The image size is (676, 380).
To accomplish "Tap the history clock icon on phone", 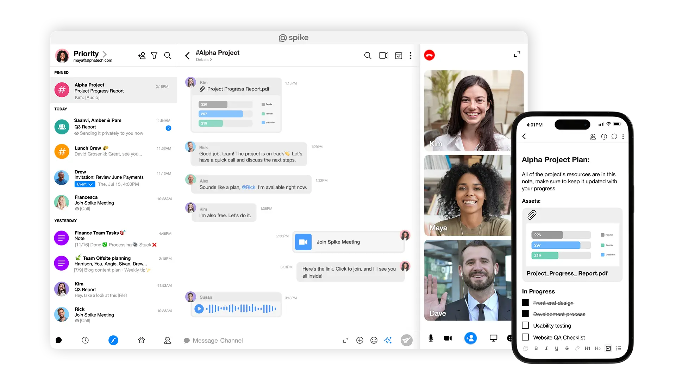I will click(604, 137).
